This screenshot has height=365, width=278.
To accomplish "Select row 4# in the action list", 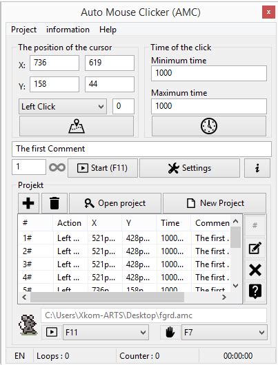I will pyautogui.click(x=124, y=277).
